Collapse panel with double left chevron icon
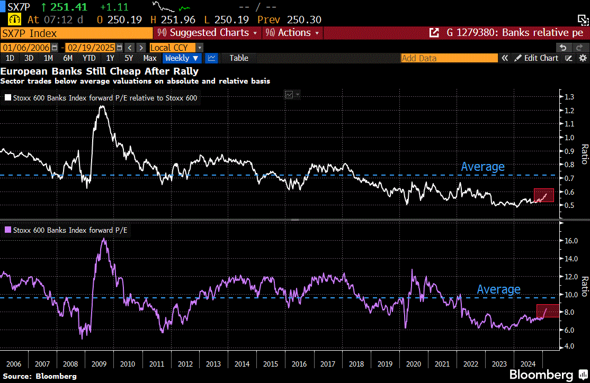This screenshot has height=383, width=590. (505, 58)
